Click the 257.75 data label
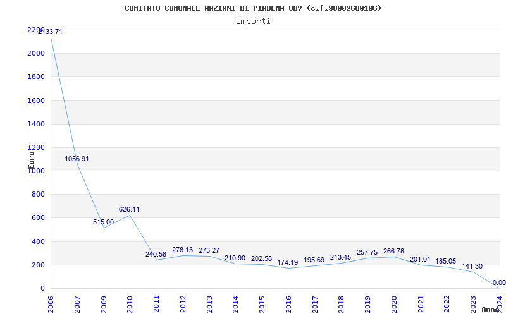This screenshot has height=316, width=506. coord(367,252)
